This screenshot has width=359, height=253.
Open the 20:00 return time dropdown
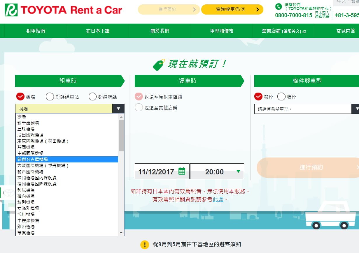click(x=217, y=171)
